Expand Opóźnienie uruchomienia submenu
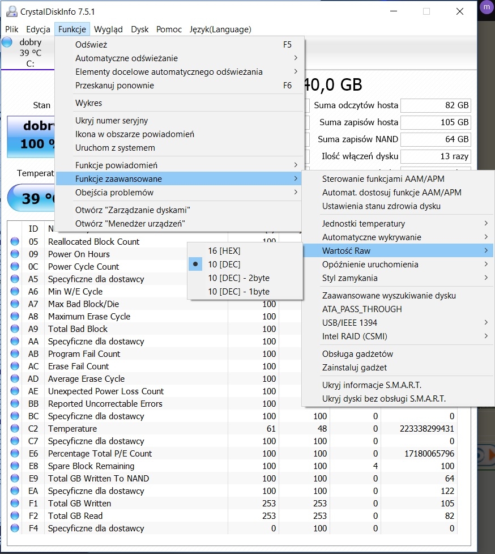495x554 pixels. tap(398, 265)
